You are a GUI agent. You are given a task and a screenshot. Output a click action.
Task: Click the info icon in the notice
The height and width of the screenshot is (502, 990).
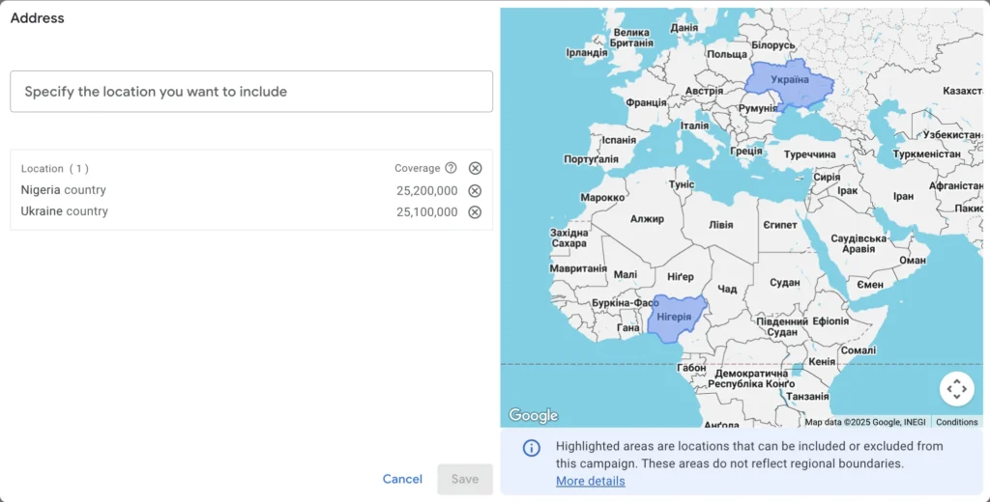coord(531,448)
